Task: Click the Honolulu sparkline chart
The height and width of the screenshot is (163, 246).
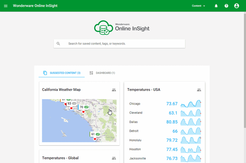Action: pos(190,140)
